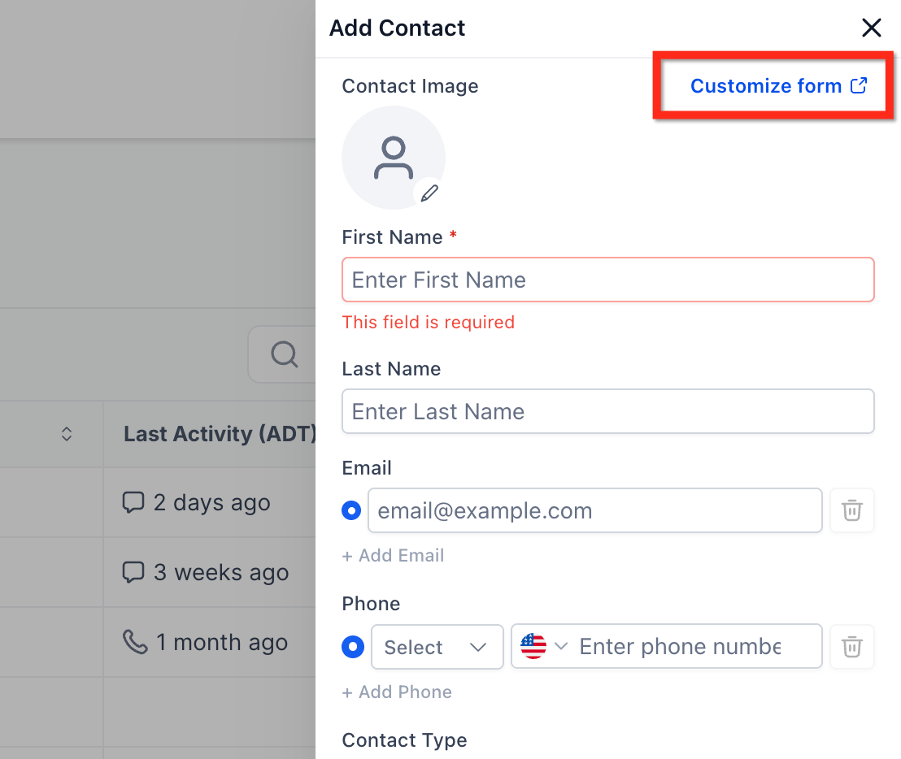
Task: Click the search magnifier icon
Action: tap(284, 354)
